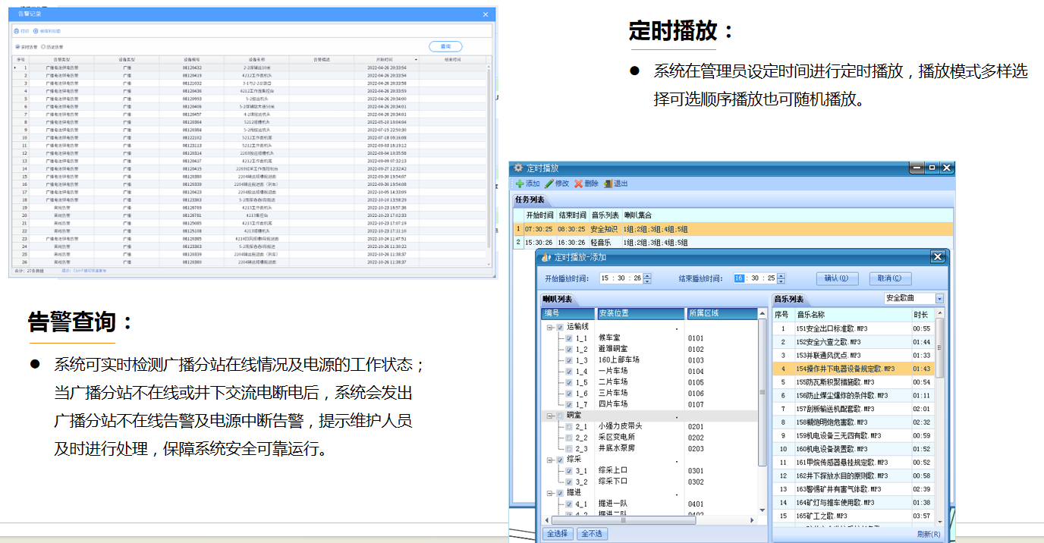Screen dimensions: 1044x543
Task: Collapse the 运输线 tree node
Action: tap(549, 328)
